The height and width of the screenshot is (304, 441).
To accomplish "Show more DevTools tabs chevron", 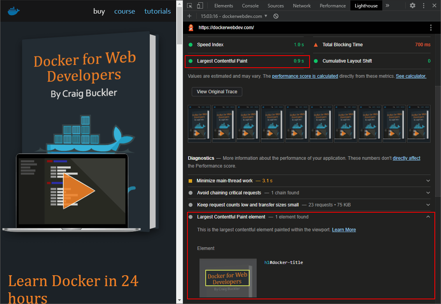I will coord(387,5).
